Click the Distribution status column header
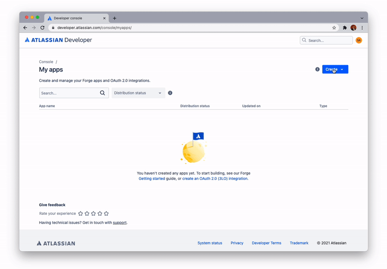The width and height of the screenshot is (387, 269). click(x=195, y=106)
